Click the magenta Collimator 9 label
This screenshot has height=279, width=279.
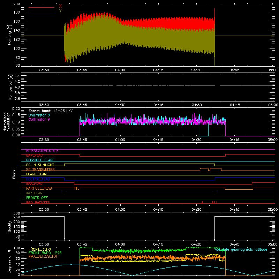point(39,119)
